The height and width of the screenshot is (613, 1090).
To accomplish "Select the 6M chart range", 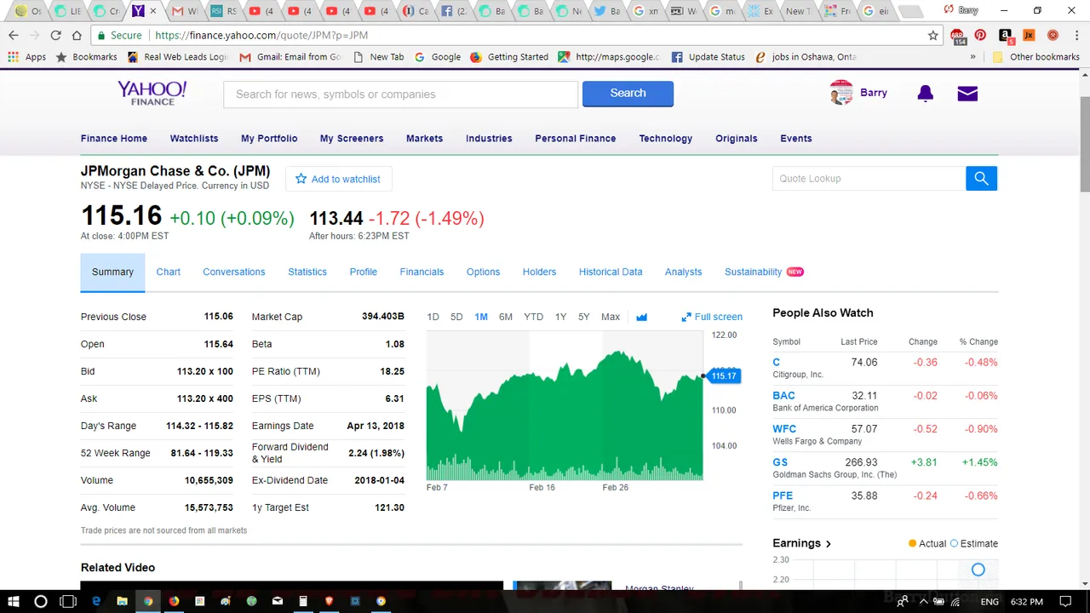I will [x=506, y=317].
